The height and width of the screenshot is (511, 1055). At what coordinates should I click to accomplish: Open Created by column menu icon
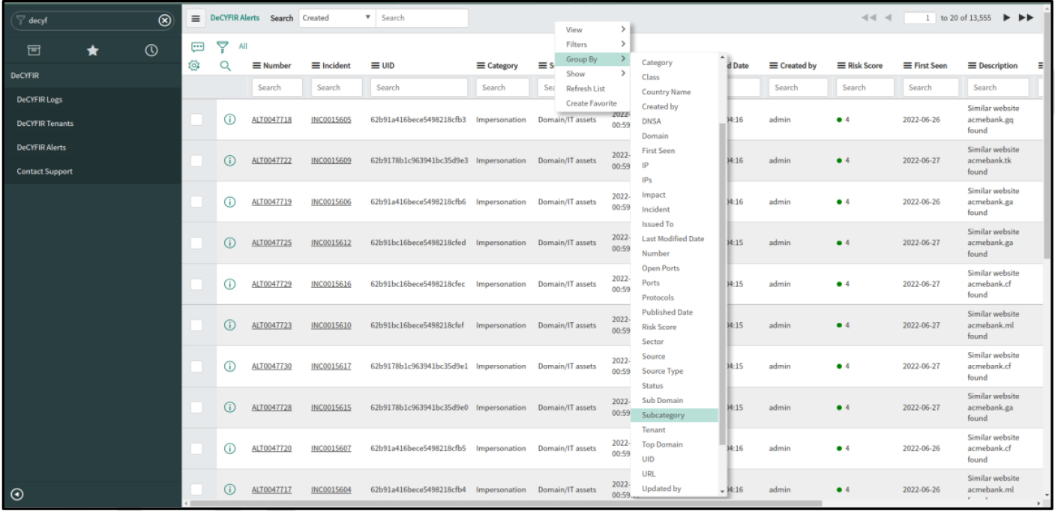[774, 66]
